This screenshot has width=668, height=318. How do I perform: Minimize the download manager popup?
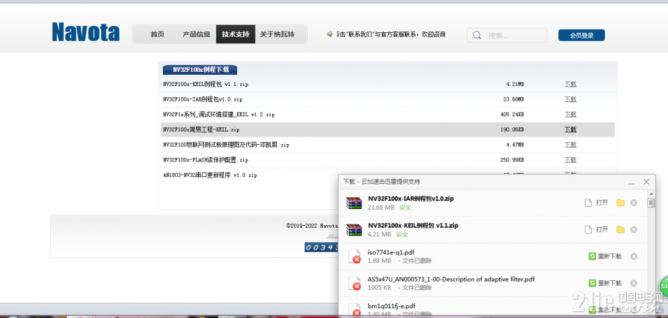[x=631, y=183]
